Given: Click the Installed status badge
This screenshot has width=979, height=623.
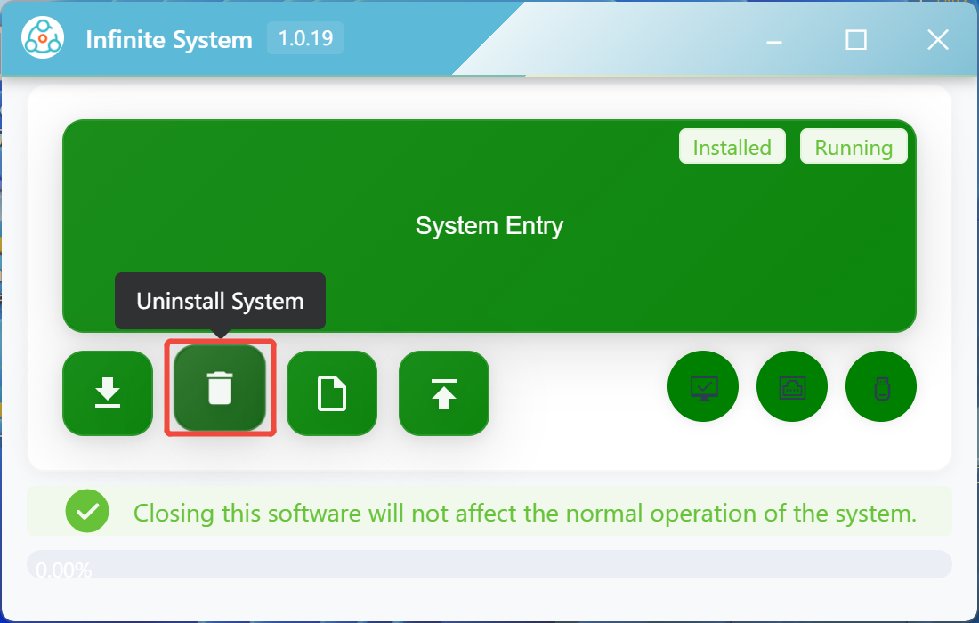Looking at the screenshot, I should click(x=732, y=147).
